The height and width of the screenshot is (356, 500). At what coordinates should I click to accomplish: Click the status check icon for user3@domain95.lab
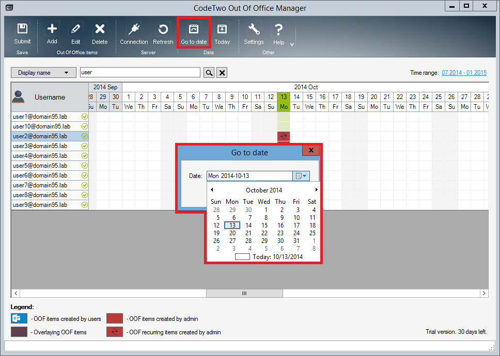[85, 146]
